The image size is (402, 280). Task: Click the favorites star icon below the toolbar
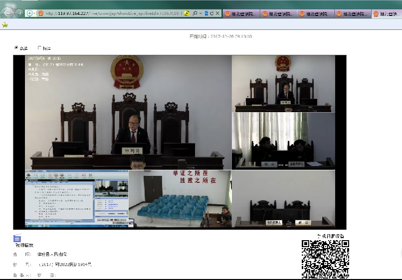pyautogui.click(x=5, y=24)
